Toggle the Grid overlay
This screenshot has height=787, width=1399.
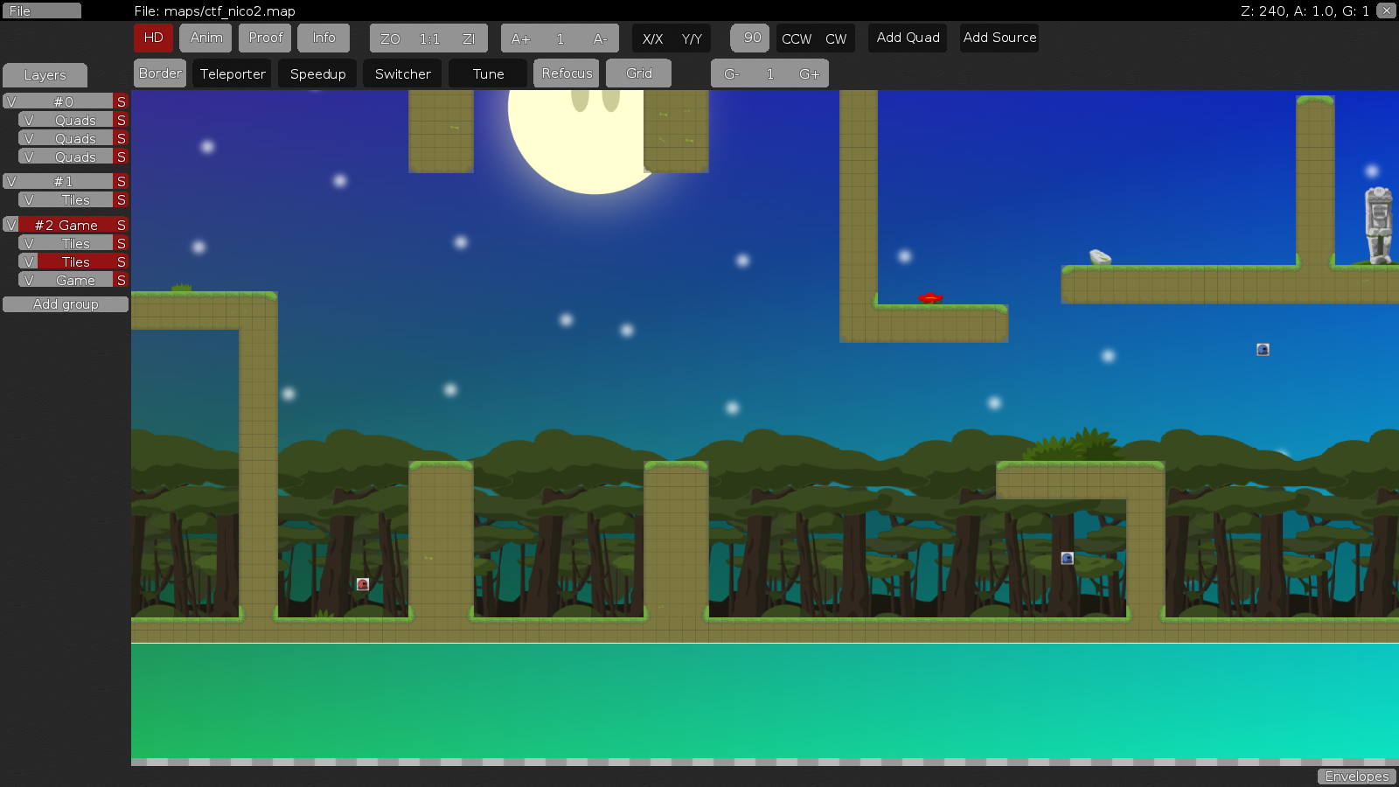click(x=638, y=73)
